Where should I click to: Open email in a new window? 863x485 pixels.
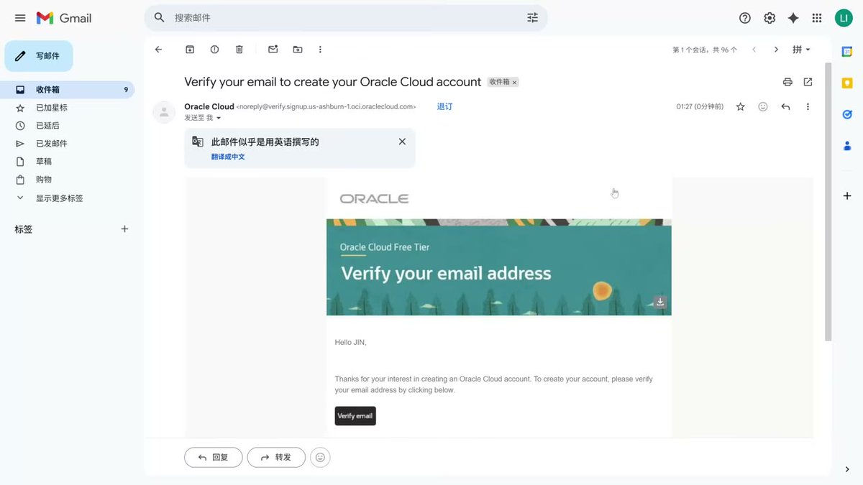808,82
